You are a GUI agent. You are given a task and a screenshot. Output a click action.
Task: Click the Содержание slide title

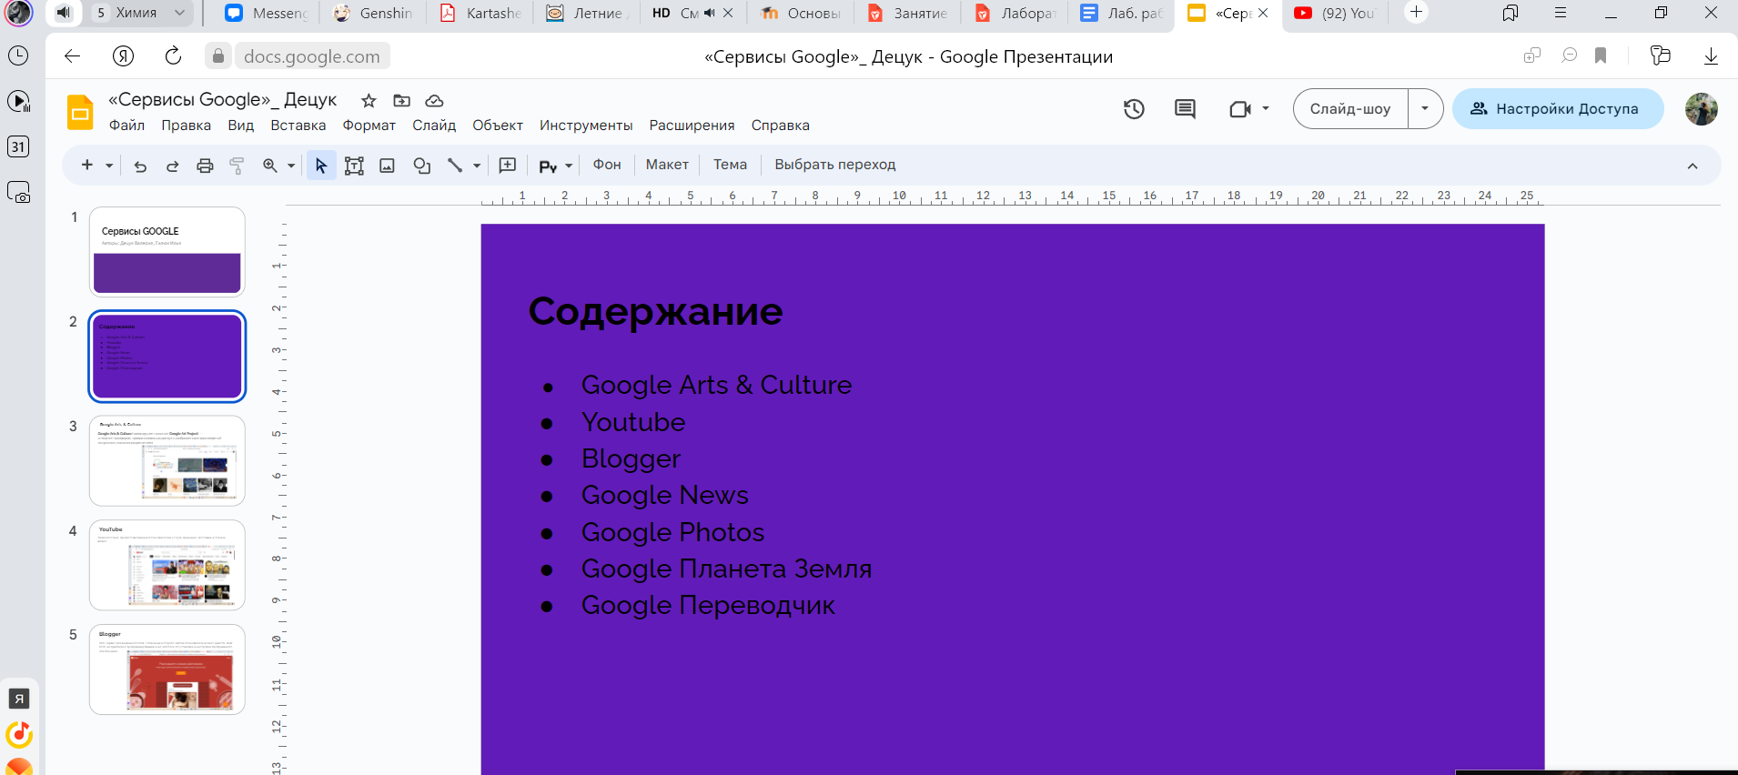click(655, 311)
